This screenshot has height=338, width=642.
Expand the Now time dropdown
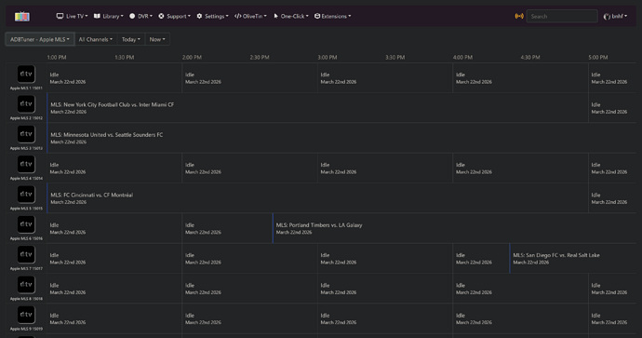click(x=157, y=39)
